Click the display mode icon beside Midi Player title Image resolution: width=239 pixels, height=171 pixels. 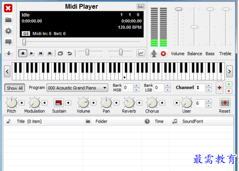141,6
